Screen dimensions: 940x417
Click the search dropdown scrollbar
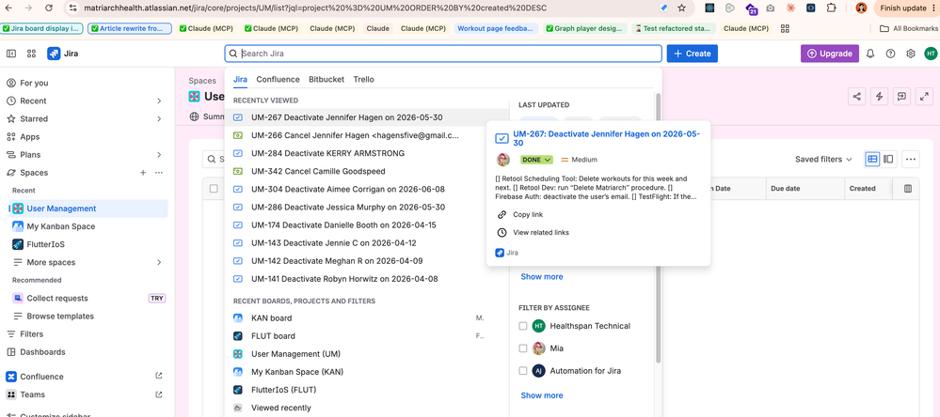(x=659, y=227)
